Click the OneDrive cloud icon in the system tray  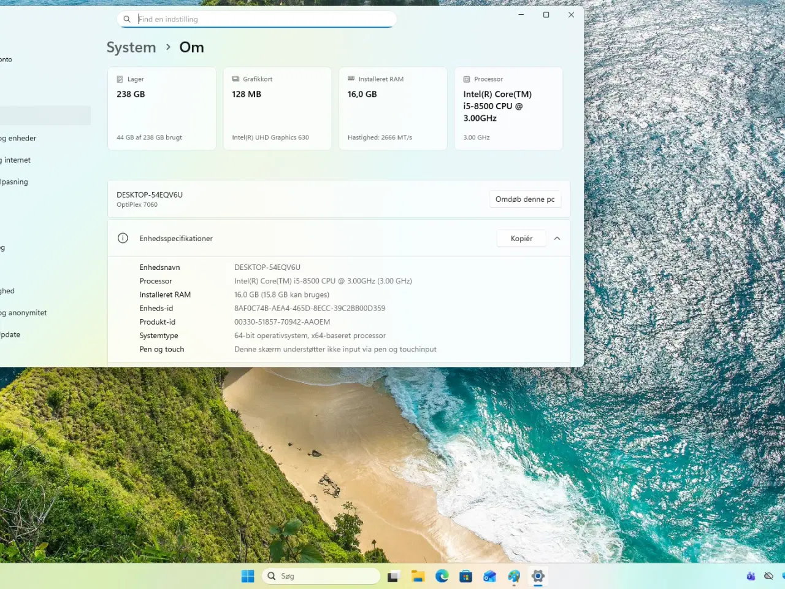[768, 576]
